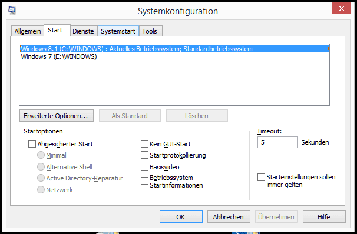Close the Systemkonfiguration window
The height and width of the screenshot is (234, 357).
[x=341, y=8]
